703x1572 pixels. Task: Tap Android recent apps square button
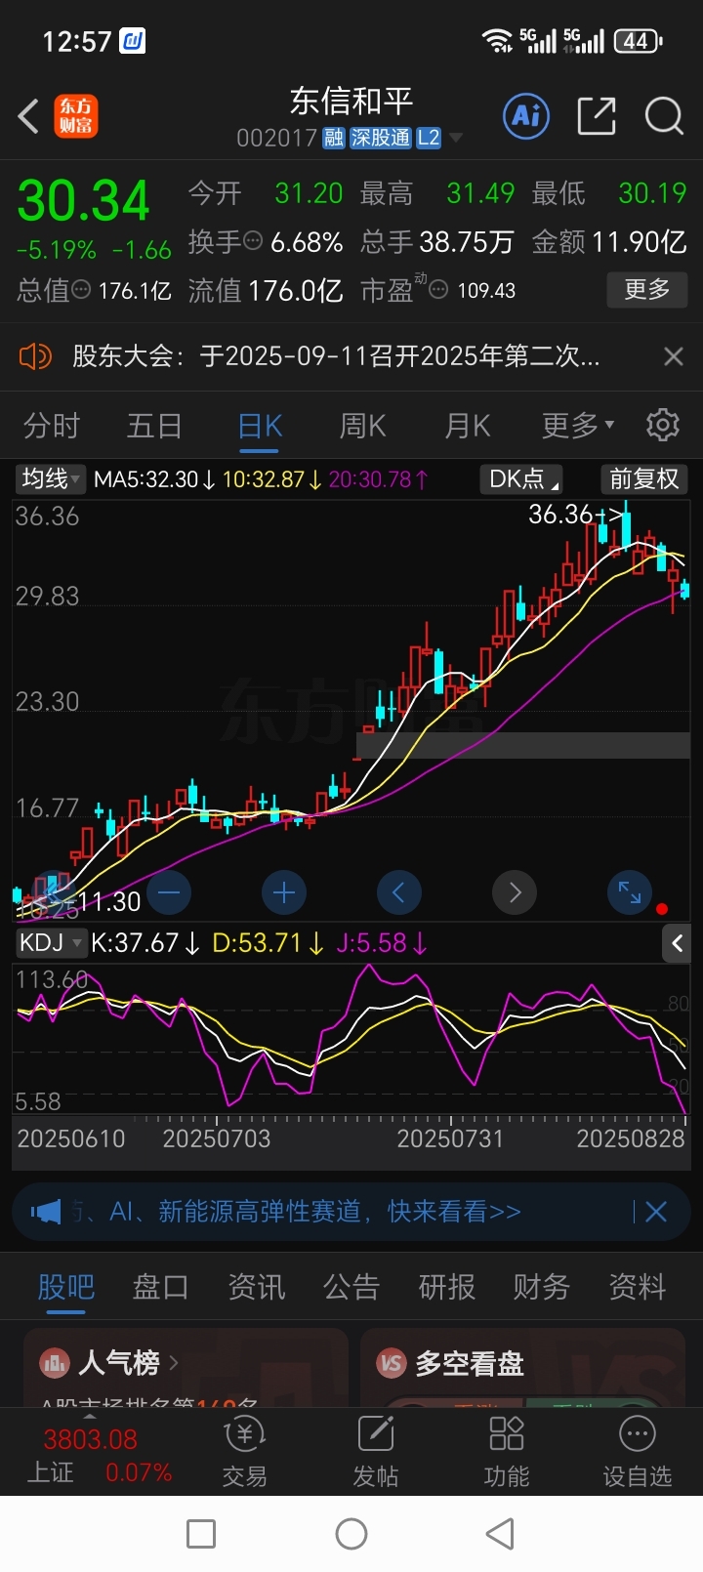coord(201,1534)
